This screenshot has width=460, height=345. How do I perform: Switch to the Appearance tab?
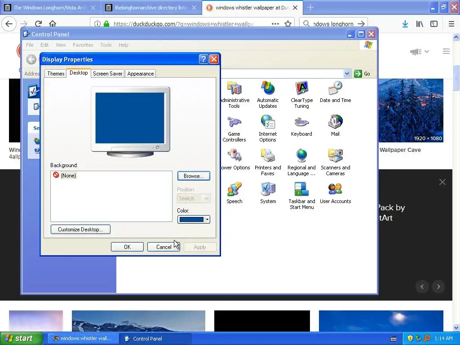point(141,74)
